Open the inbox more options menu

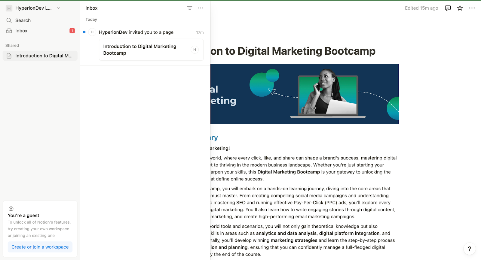point(201,8)
